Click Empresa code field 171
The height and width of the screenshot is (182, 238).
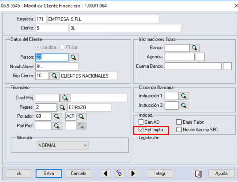tap(41, 19)
